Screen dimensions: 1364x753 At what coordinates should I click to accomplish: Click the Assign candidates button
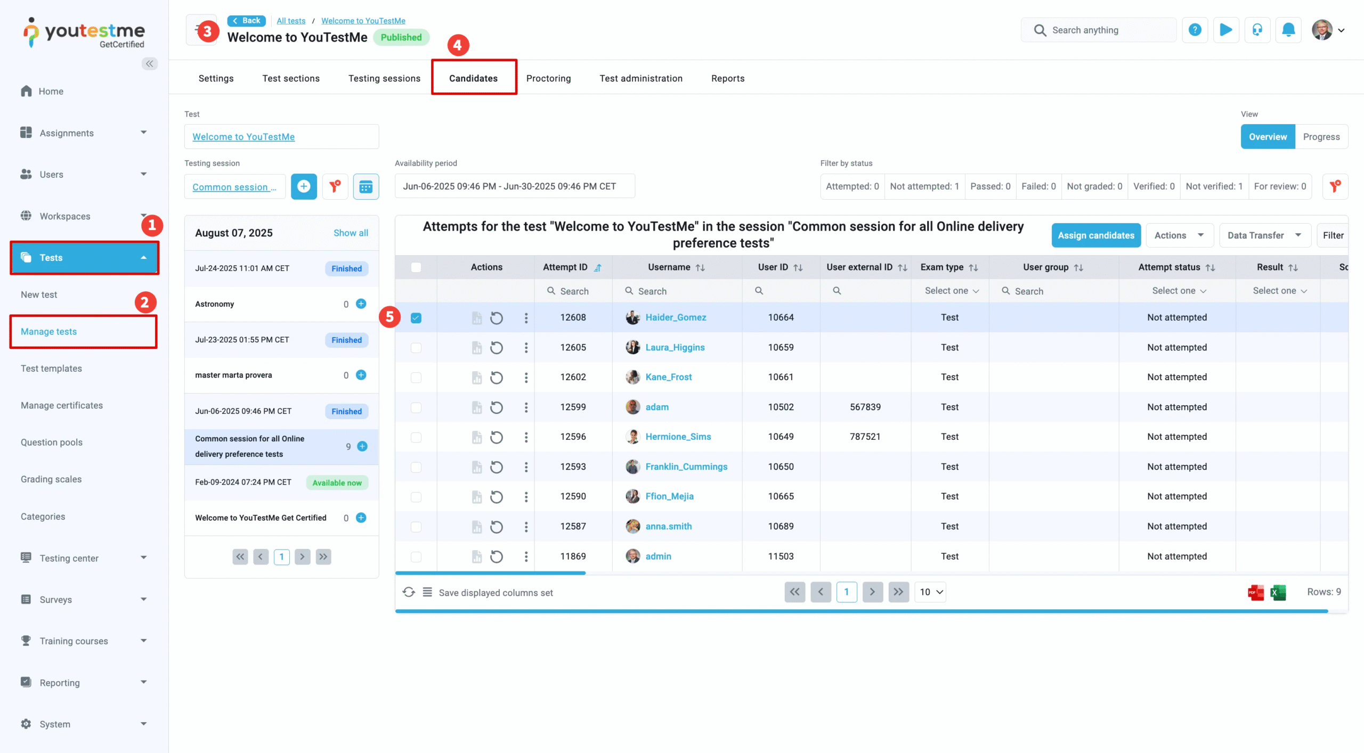coord(1096,235)
